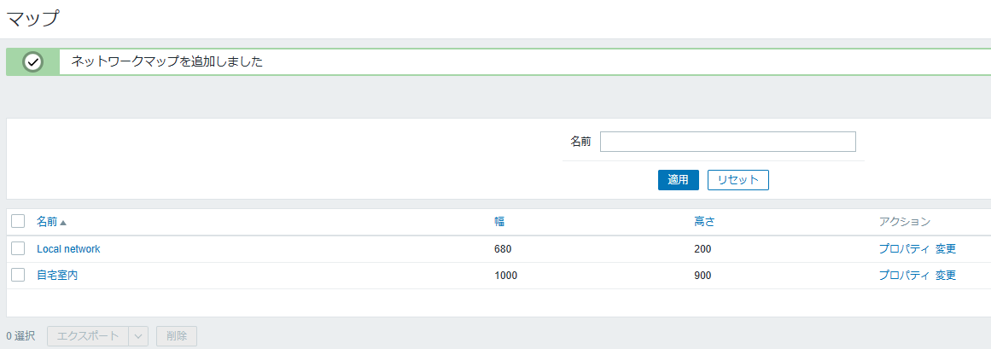991x349 pixels.
Task: Sort by 高さ column header
Action: 704,222
